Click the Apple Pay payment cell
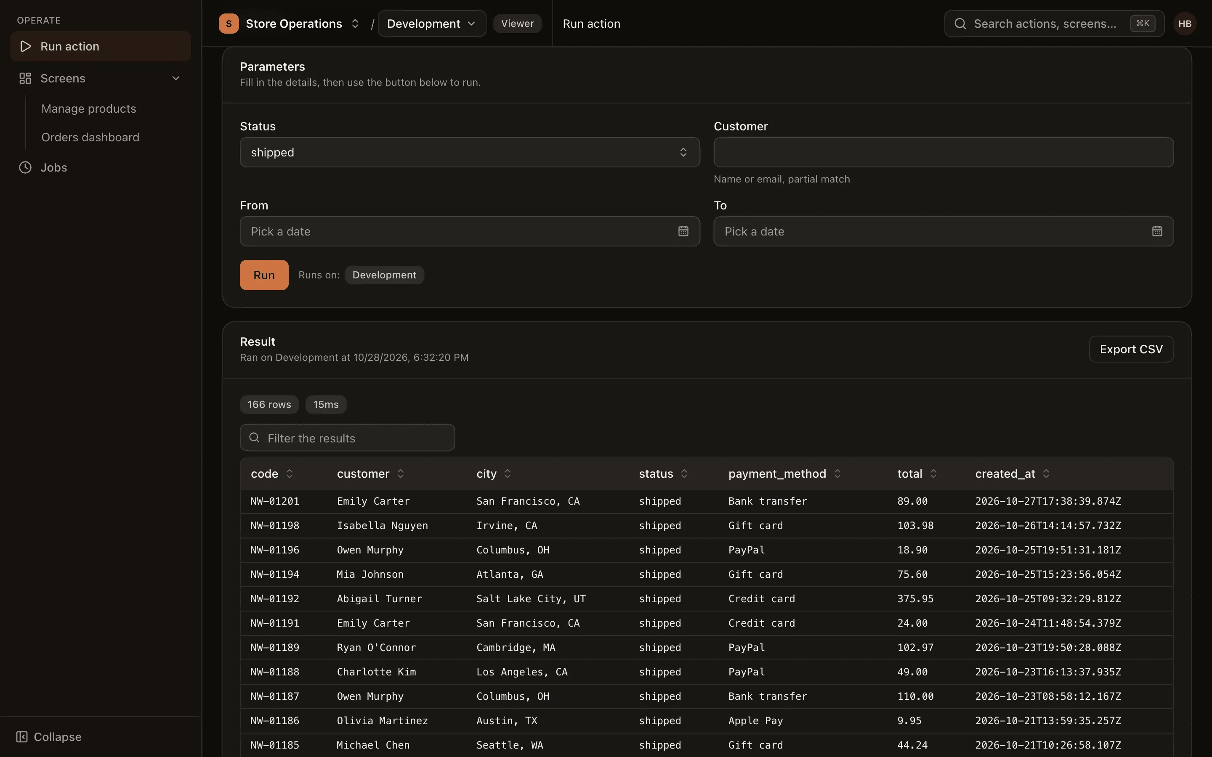 coord(755,720)
